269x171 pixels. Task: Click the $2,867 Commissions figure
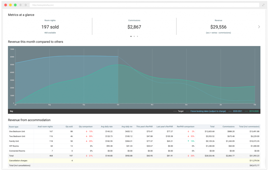coord(134,27)
